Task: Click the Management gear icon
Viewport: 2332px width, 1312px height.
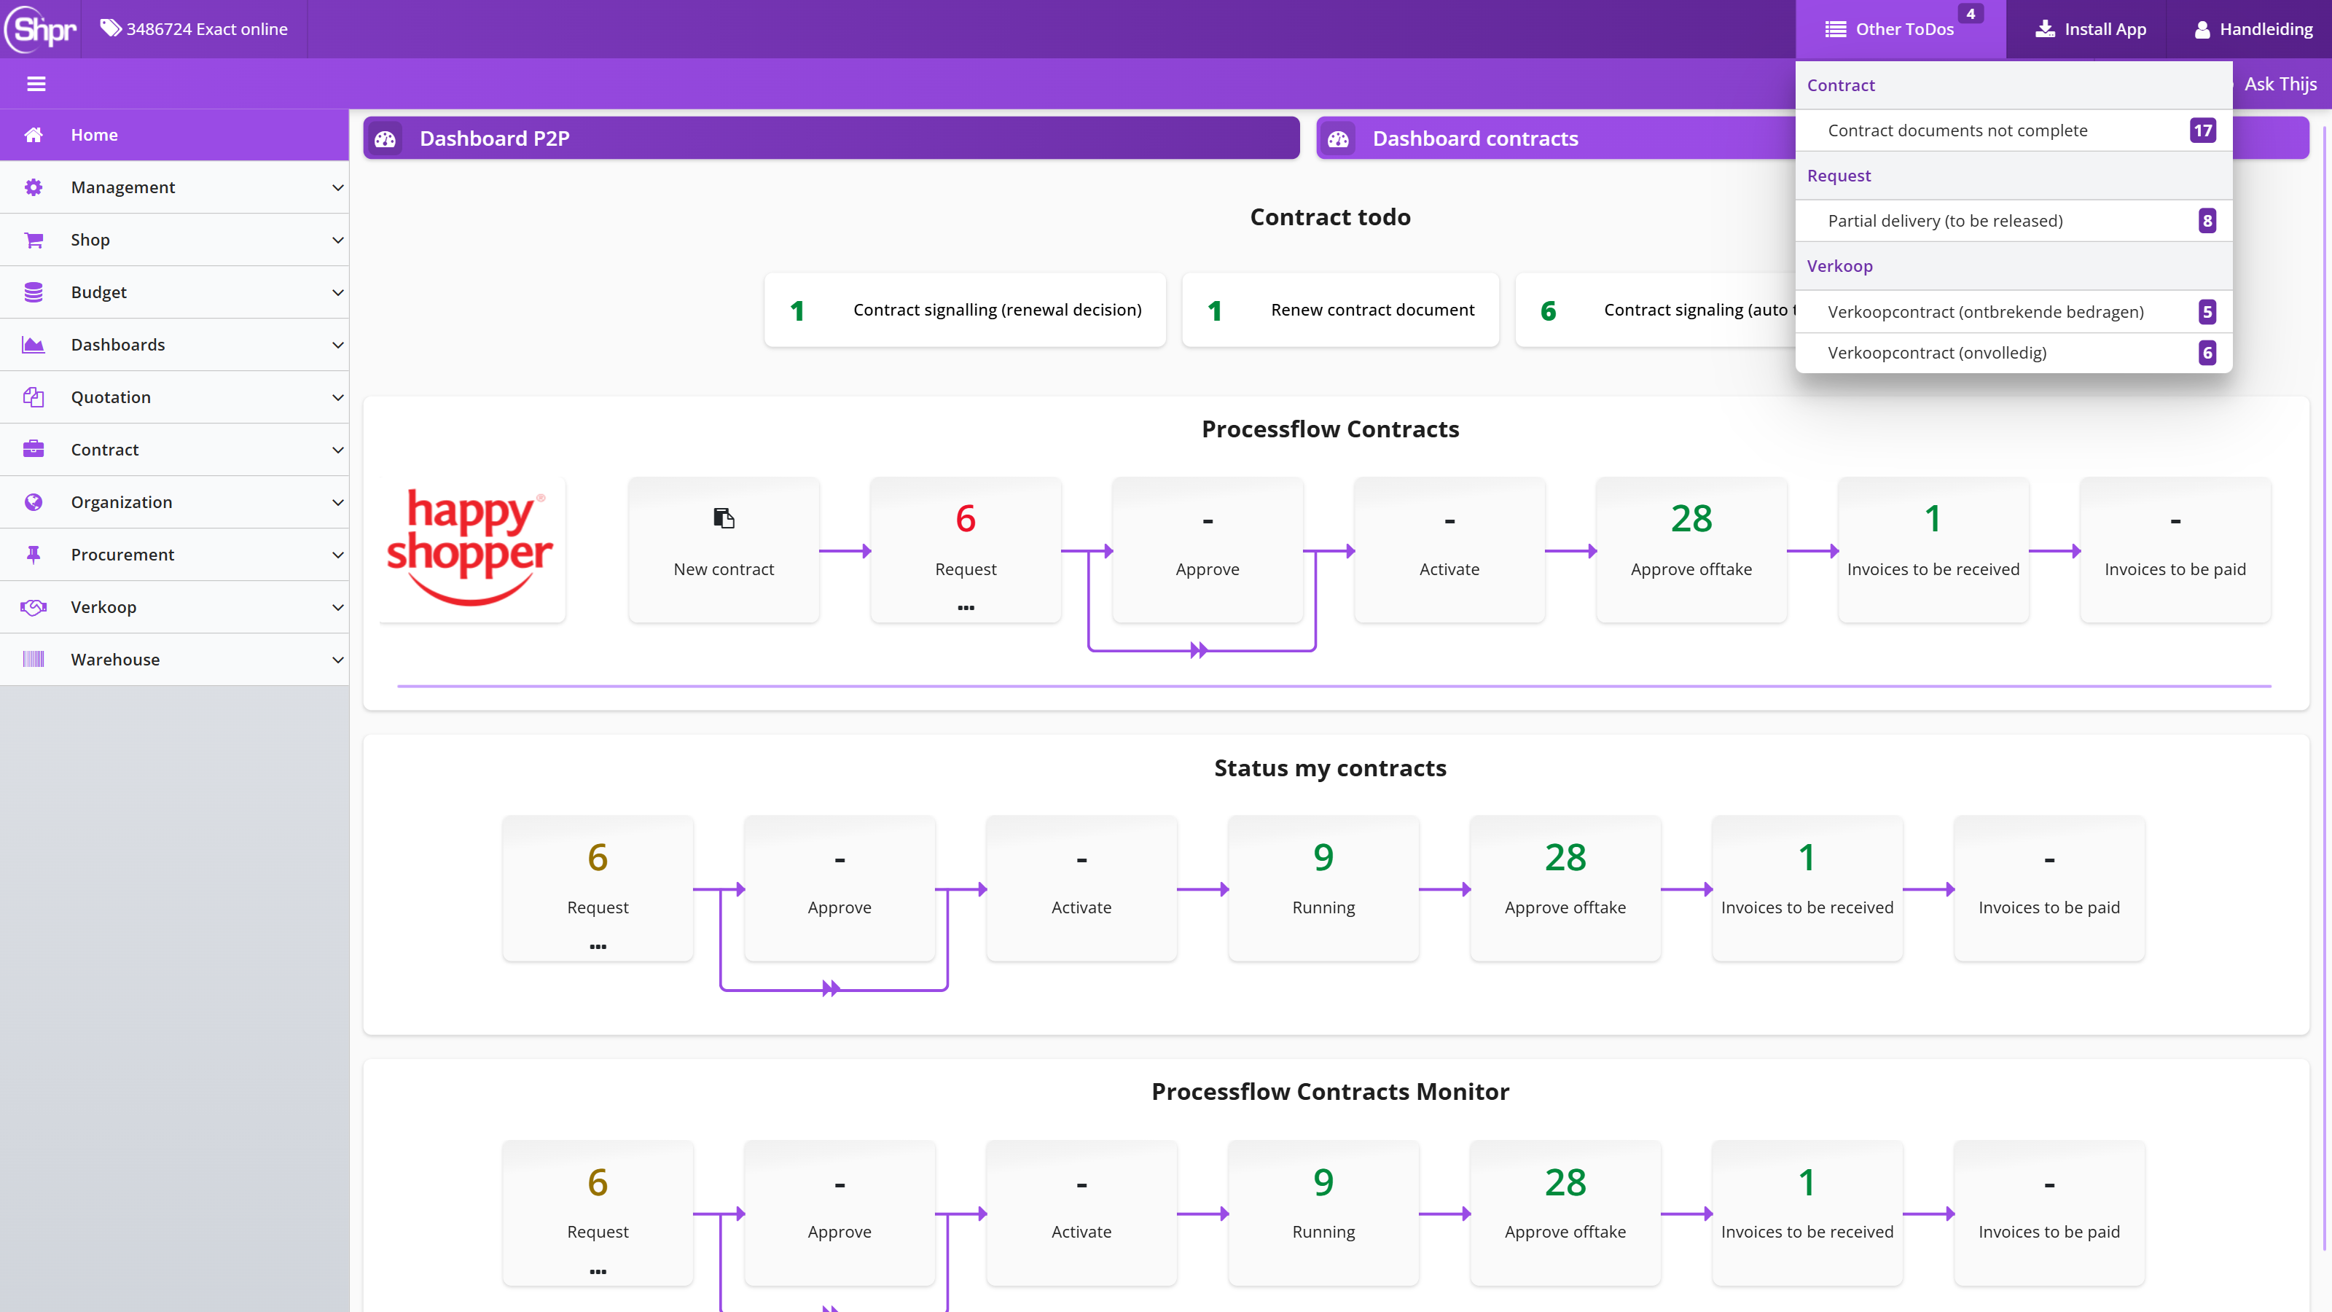Action: tap(34, 187)
